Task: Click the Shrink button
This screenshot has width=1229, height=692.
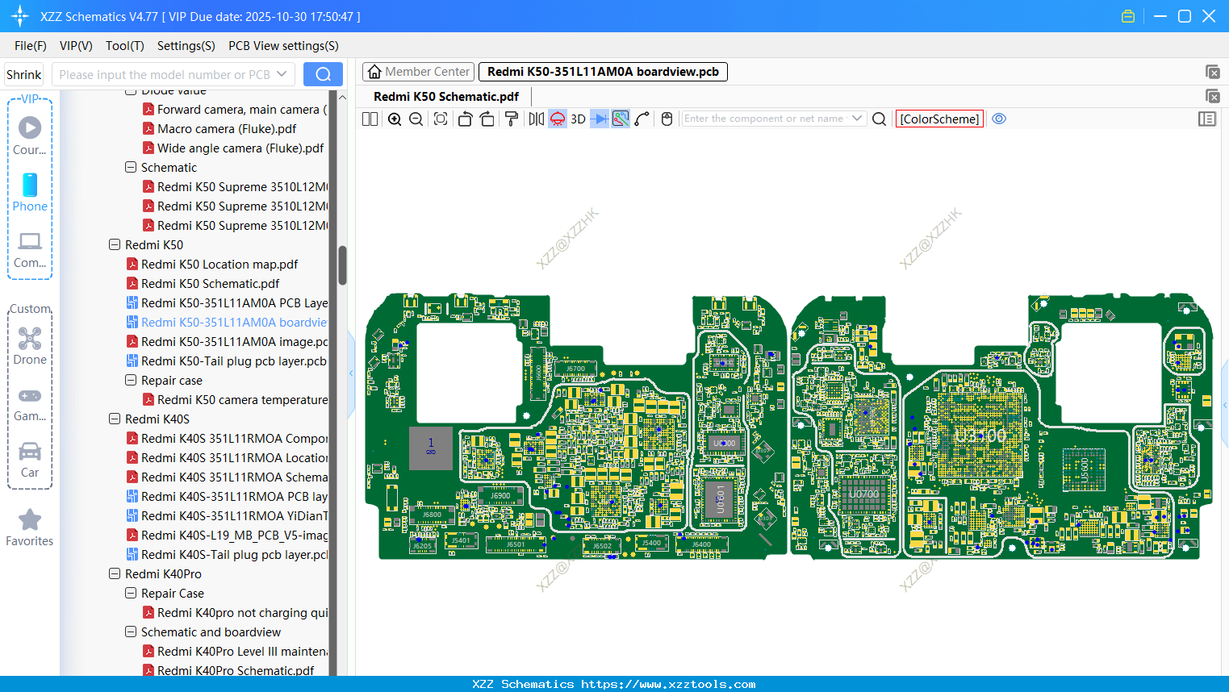Action: pyautogui.click(x=24, y=74)
